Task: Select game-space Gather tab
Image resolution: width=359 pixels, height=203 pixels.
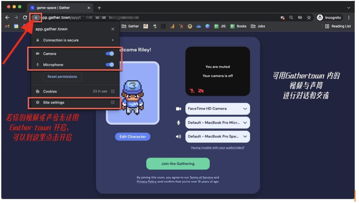Action: coord(60,8)
